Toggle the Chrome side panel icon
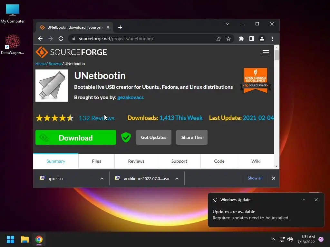The image size is (330, 247). click(251, 39)
